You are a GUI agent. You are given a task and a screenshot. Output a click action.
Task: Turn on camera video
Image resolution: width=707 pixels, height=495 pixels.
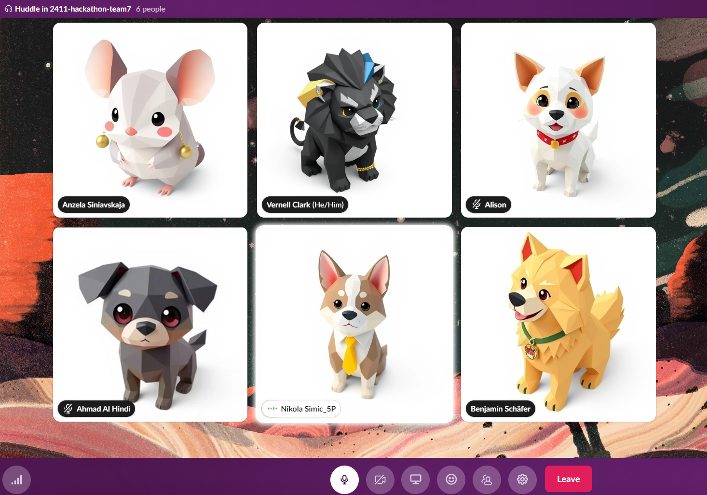point(380,480)
